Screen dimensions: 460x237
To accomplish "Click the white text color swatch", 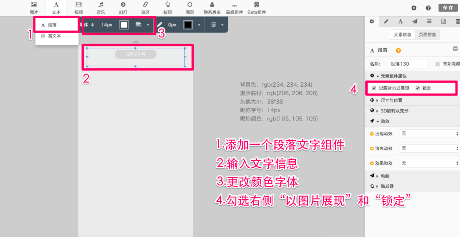I will 124,24.
